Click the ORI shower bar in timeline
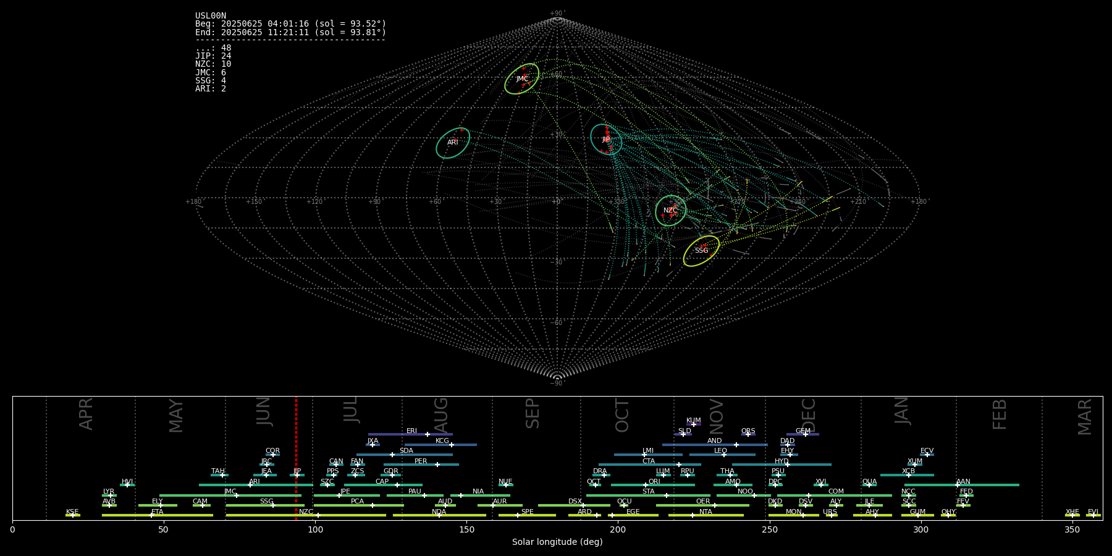1112x556 pixels. [653, 485]
